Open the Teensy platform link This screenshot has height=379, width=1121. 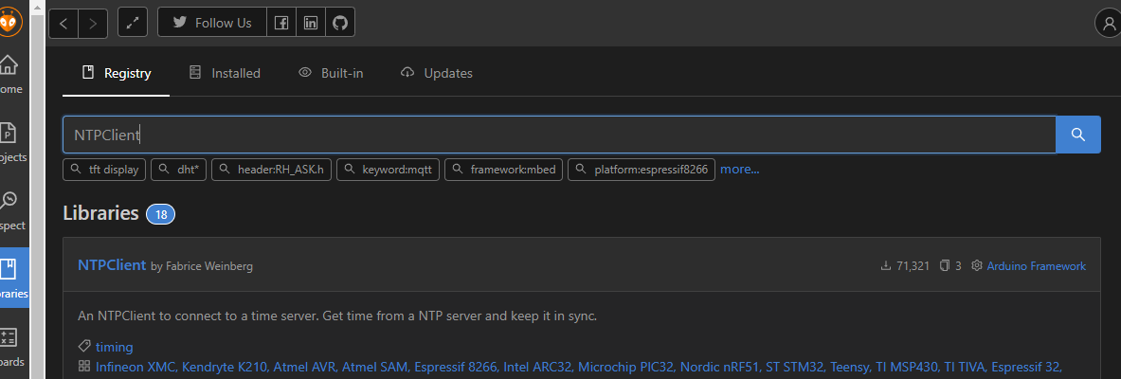point(848,367)
